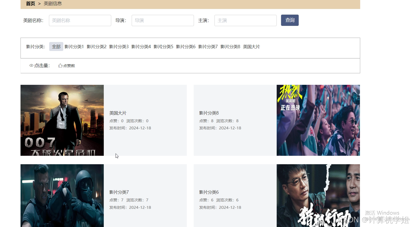This screenshot has height=227, width=410.
Task: Click the 美国大片 card title
Action: coord(118,113)
